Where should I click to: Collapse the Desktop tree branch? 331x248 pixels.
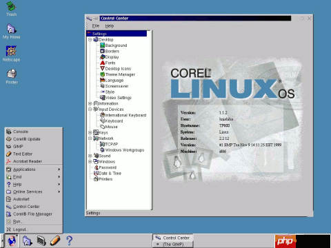click(90, 39)
